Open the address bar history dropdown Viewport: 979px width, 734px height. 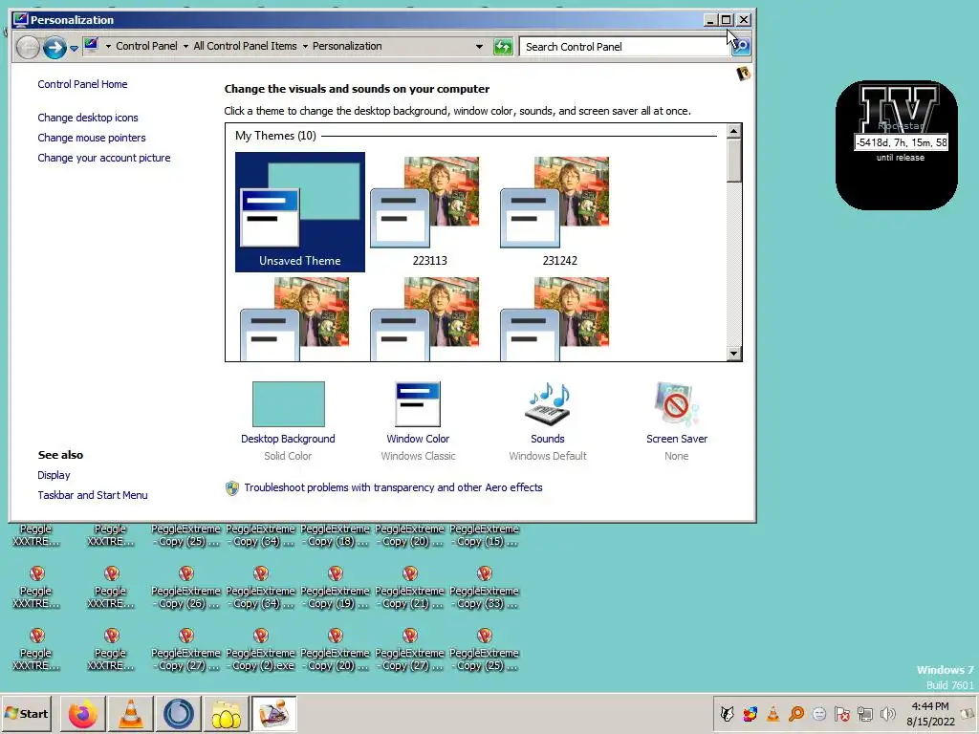[479, 46]
